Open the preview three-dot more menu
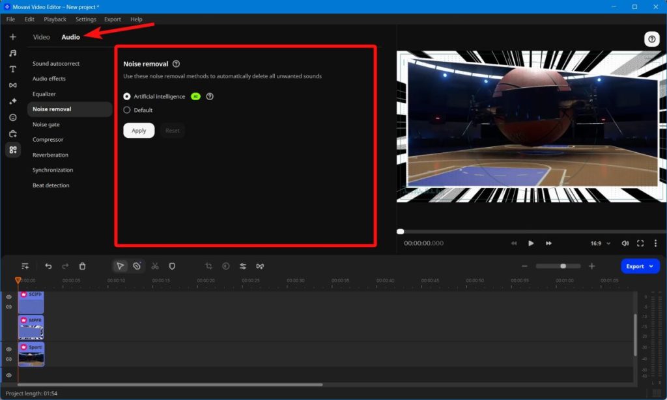Image resolution: width=667 pixels, height=400 pixels. point(655,243)
